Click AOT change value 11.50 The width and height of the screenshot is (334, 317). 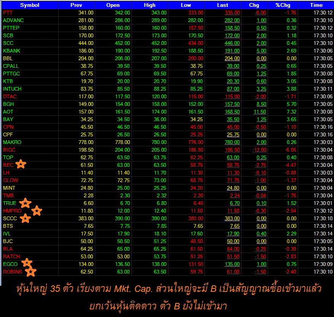[260, 112]
